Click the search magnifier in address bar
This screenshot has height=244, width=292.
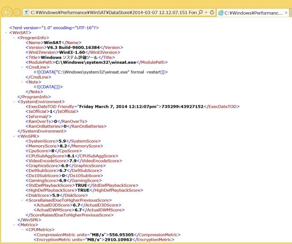click(x=200, y=12)
